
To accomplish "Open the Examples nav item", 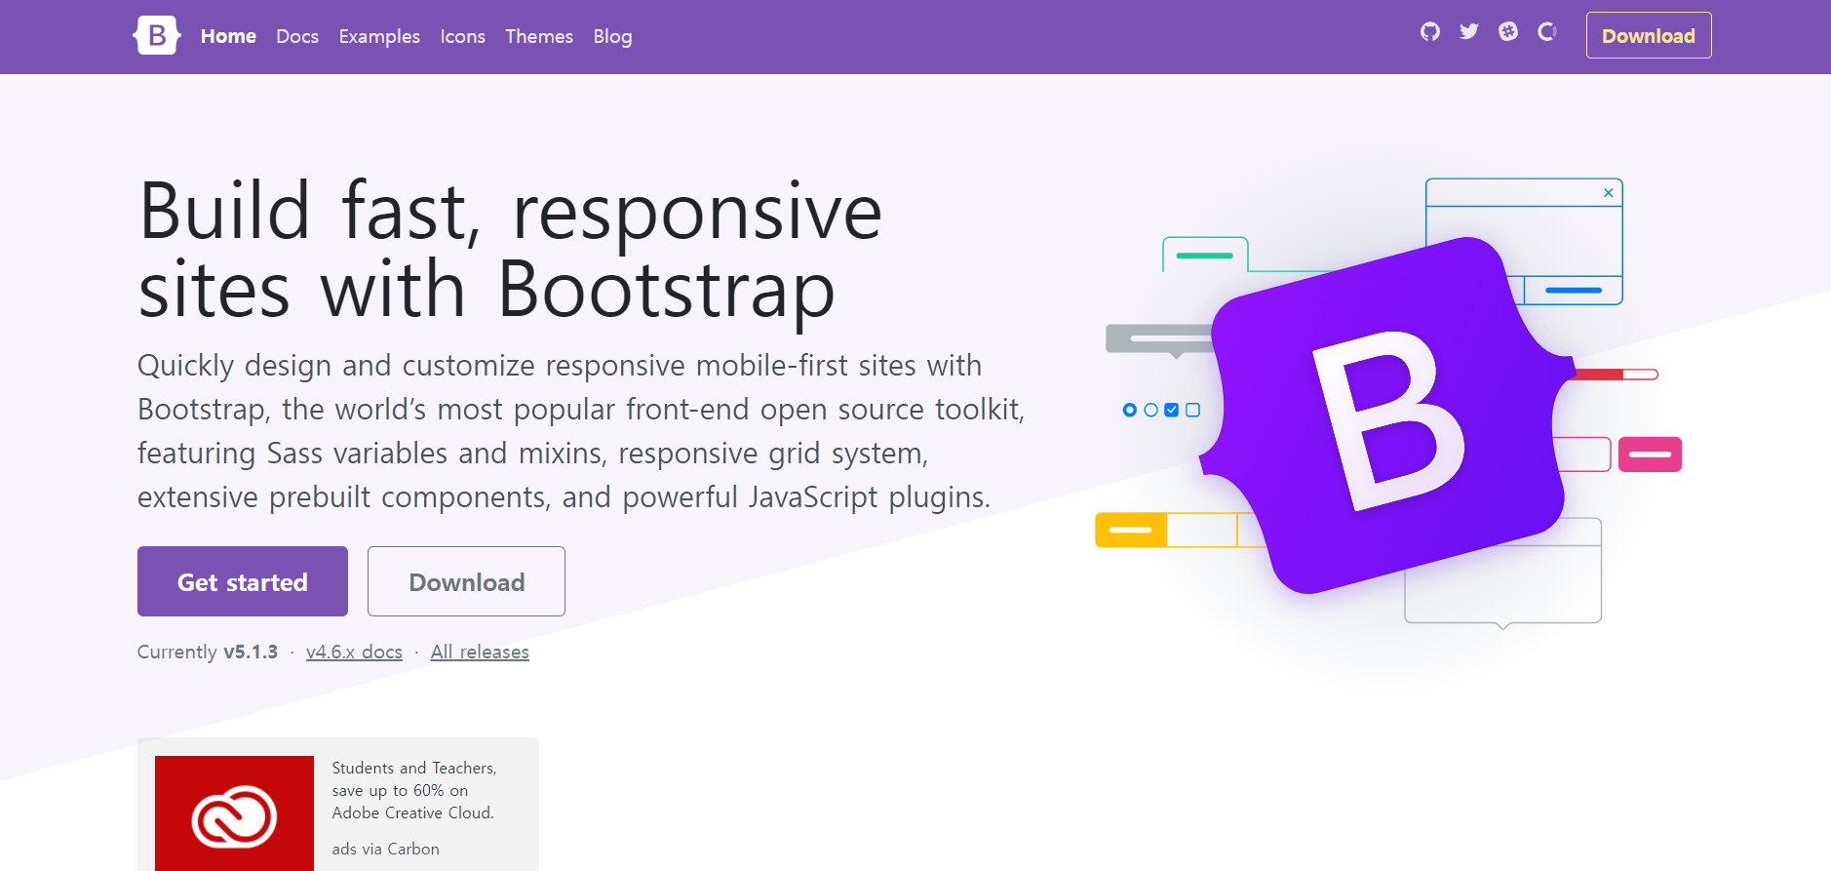I will click(x=379, y=36).
